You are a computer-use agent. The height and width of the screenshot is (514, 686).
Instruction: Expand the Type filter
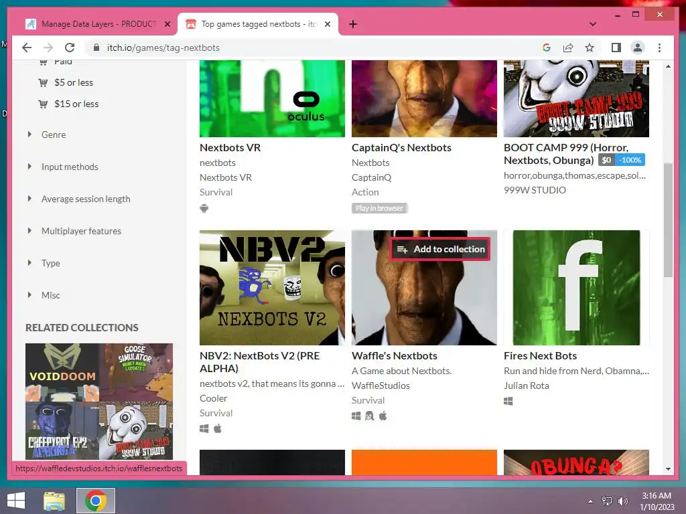tap(50, 263)
